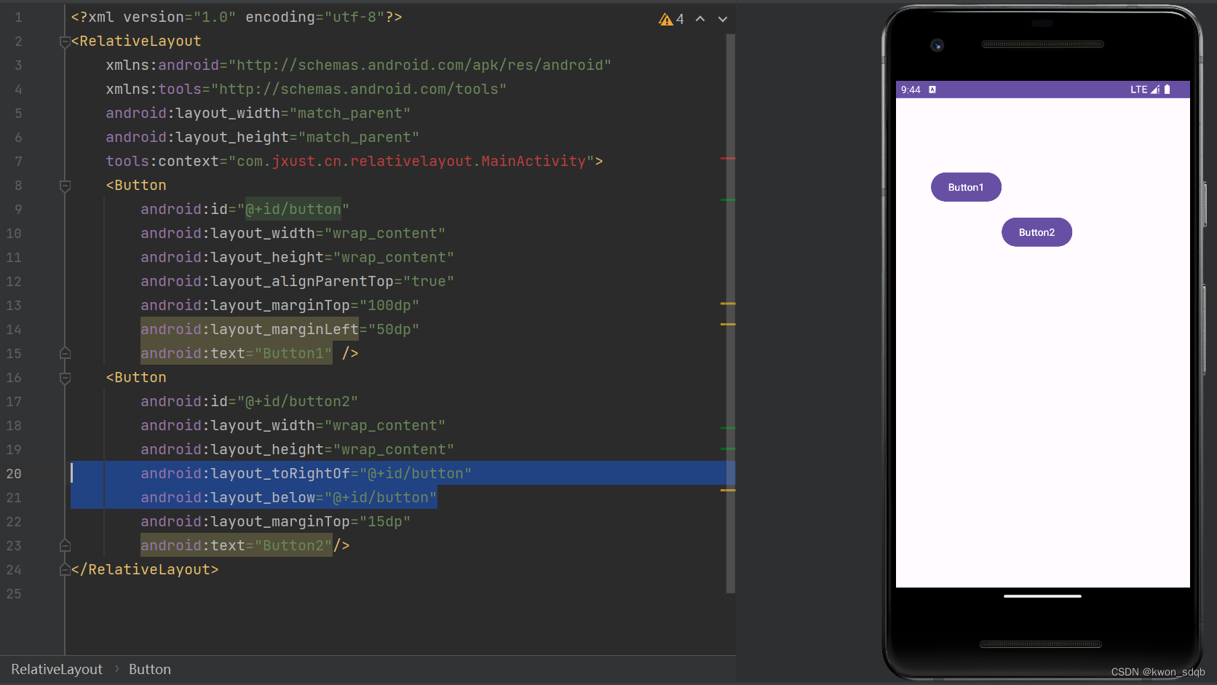The image size is (1217, 685).
Task: Collapse first Button fold marker on line 8
Action: 65,186
